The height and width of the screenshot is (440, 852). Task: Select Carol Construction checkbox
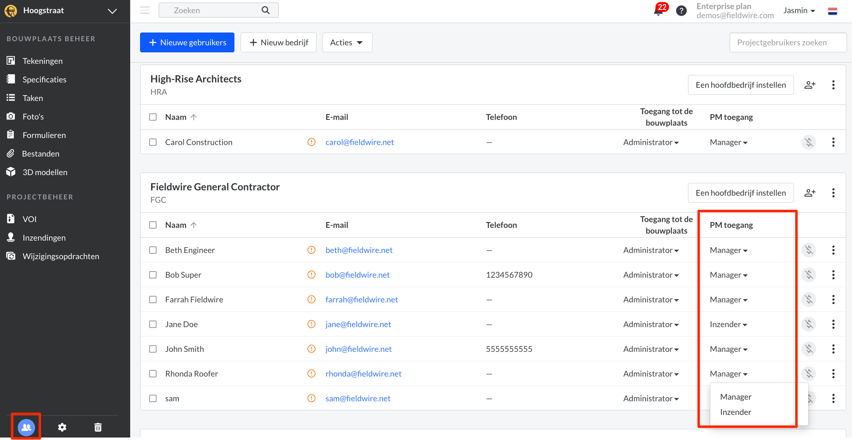pyautogui.click(x=153, y=142)
